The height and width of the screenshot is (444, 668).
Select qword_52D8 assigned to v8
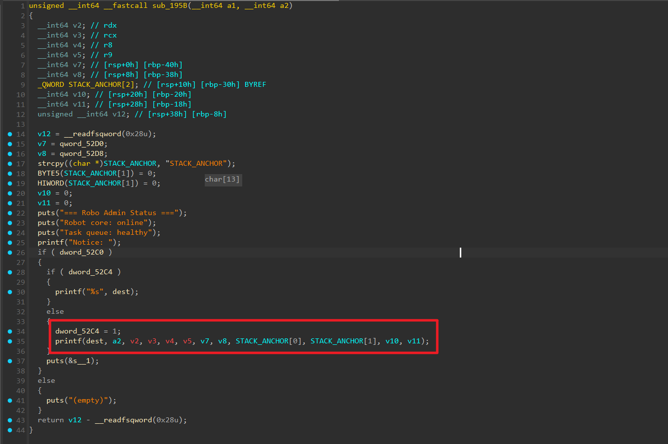pyautogui.click(x=83, y=154)
